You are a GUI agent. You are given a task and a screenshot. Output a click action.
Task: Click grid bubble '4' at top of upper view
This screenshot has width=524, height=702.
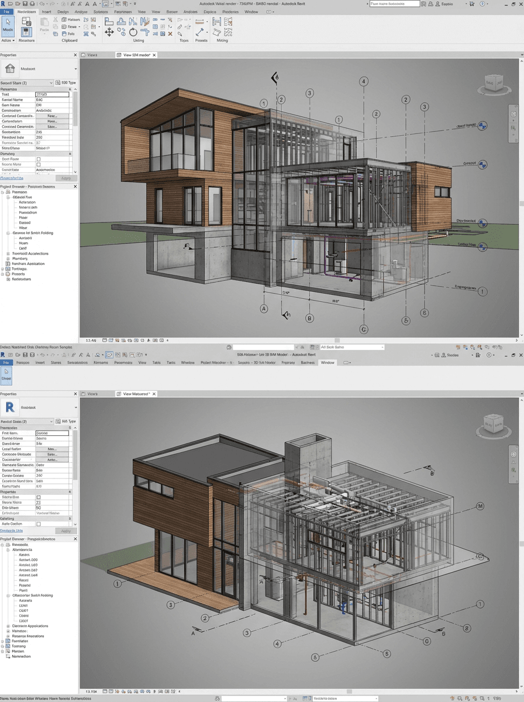click(364, 82)
